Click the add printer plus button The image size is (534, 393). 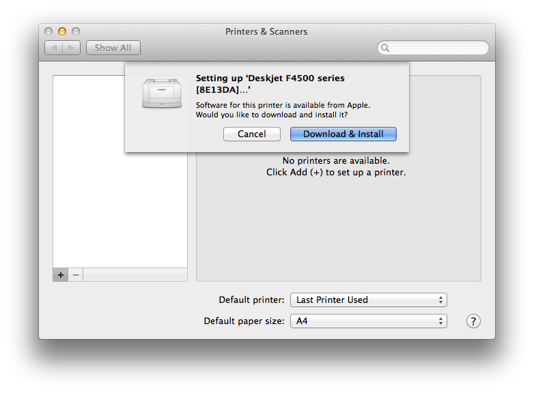click(x=61, y=274)
